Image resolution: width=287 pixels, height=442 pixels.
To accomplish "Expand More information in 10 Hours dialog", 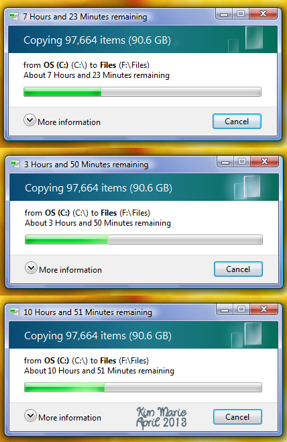I will [x=30, y=416].
